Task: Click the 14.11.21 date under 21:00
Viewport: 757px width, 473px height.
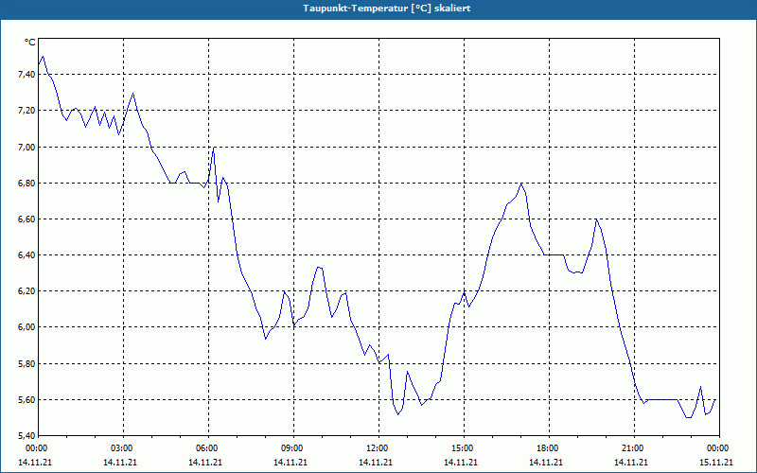Action: 631,462
